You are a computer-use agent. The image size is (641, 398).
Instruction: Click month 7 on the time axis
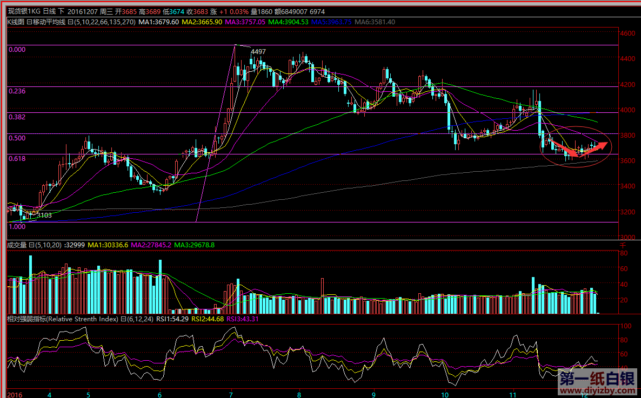point(231,394)
